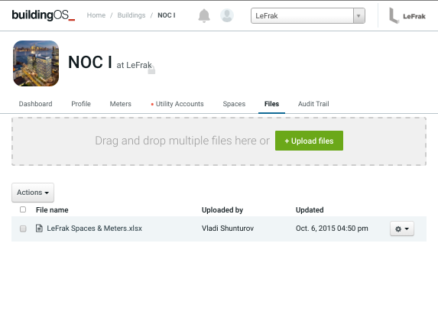Image resolution: width=438 pixels, height=334 pixels.
Task: Click the lock icon beside LeFrak
Action: pos(151,70)
